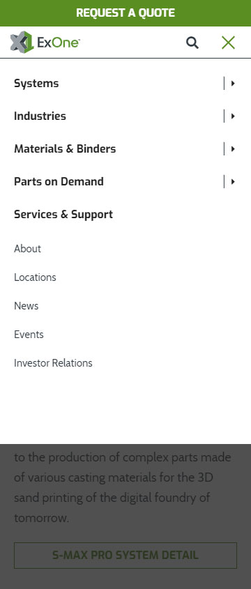Select Materials & Binders menu entry
Image resolution: width=251 pixels, height=589 pixels.
65,148
